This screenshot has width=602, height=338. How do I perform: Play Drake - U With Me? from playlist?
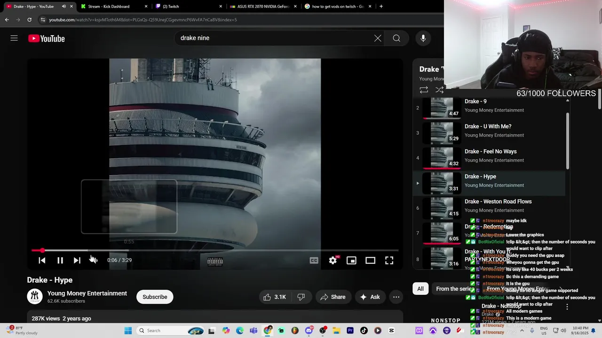coord(489,132)
